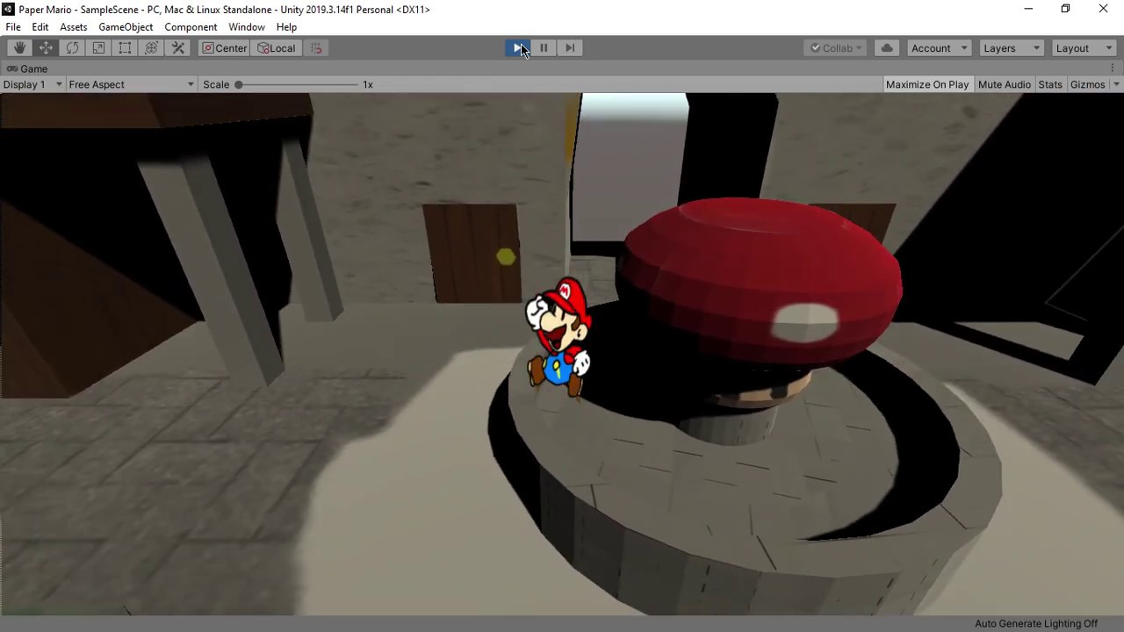This screenshot has width=1124, height=632.
Task: Open the Free Aspect dropdown
Action: click(x=131, y=84)
